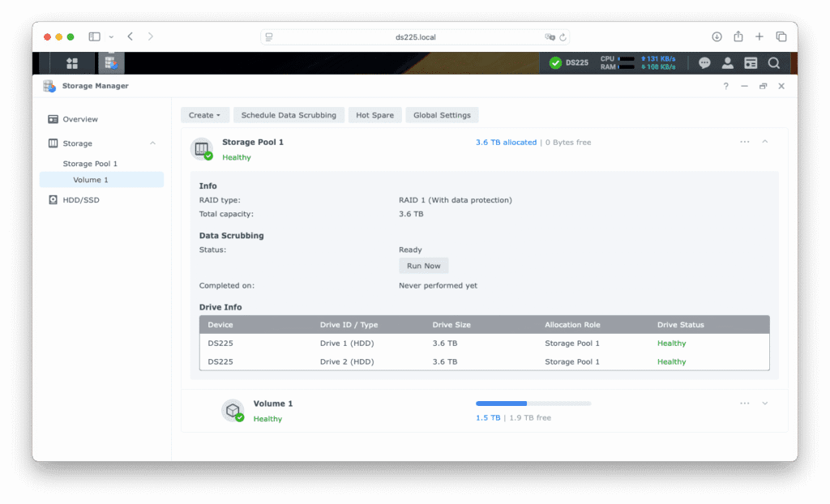Viewport: 830px width, 504px height.
Task: Go to the Overview section
Action: click(x=80, y=119)
